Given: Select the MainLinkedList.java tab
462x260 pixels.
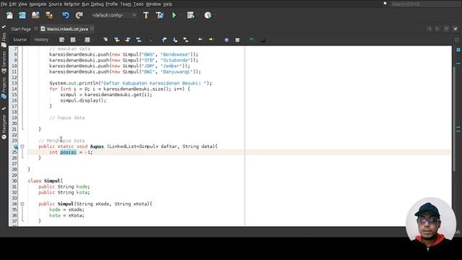Looking at the screenshot, I should [x=67, y=29].
